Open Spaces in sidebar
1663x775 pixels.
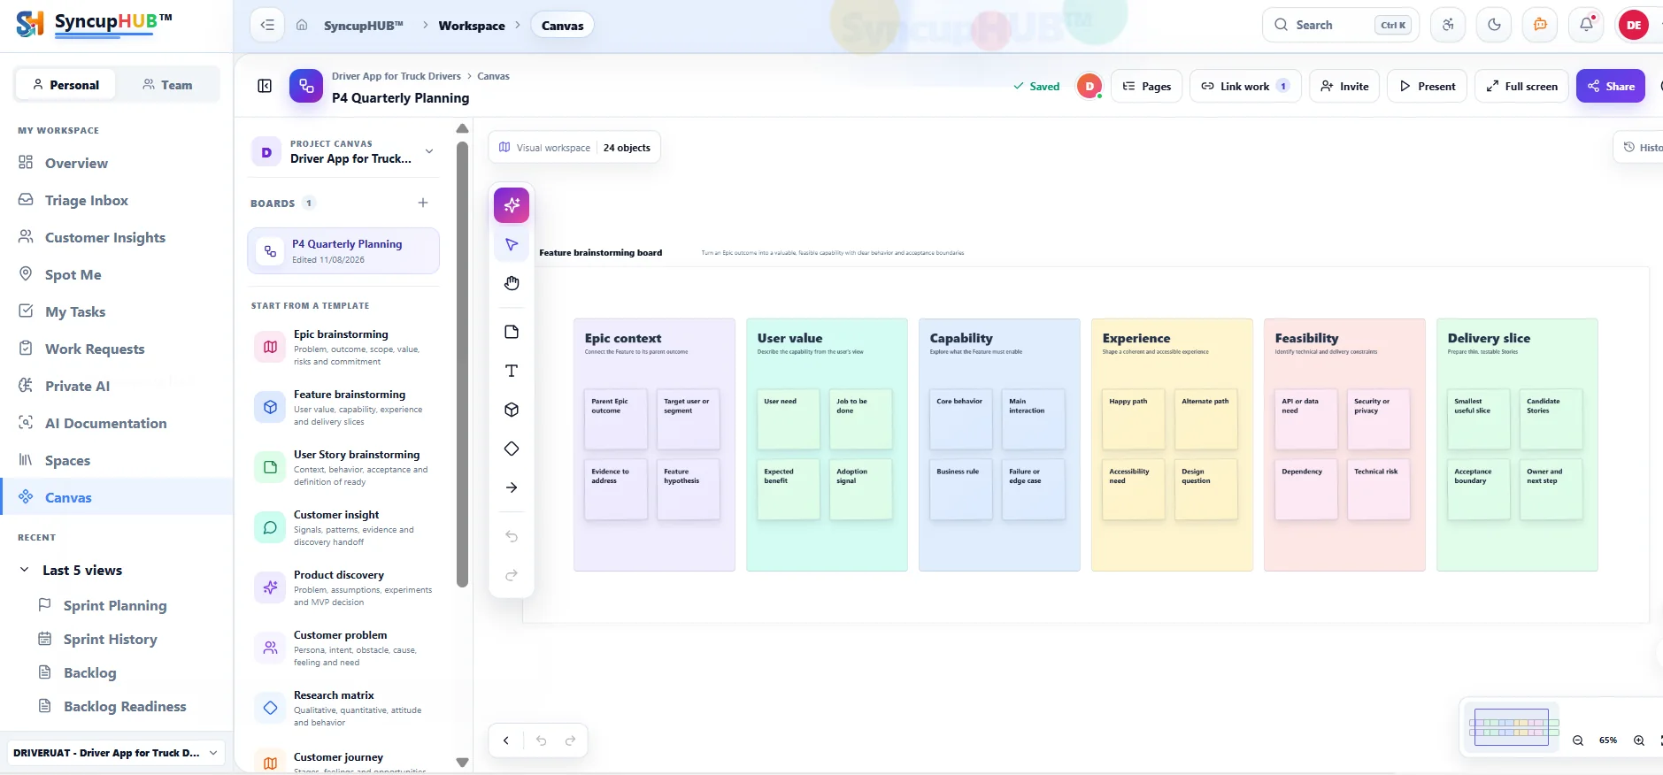click(116, 460)
